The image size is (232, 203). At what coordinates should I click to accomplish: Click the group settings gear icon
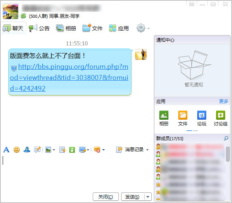[141, 28]
